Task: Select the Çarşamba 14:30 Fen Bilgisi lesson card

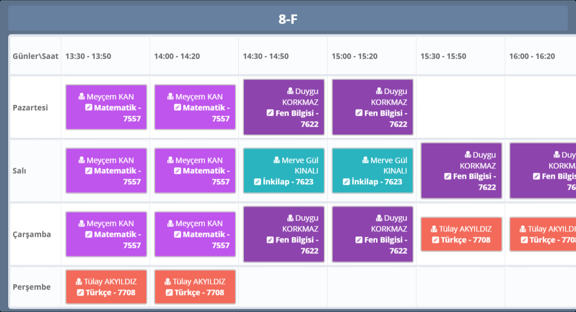Action: [284, 234]
